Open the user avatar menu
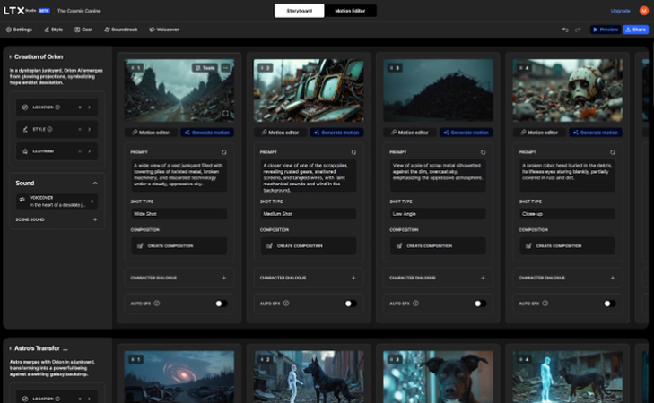Image resolution: width=654 pixels, height=403 pixels. (x=643, y=11)
